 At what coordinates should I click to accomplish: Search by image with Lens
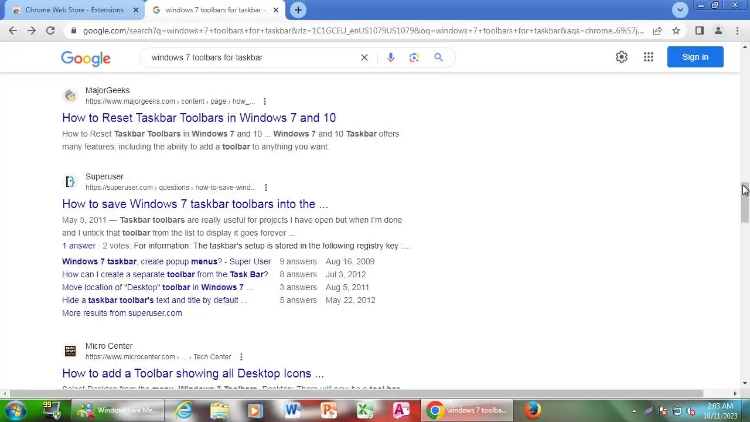point(414,57)
